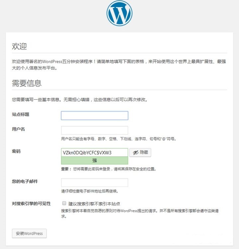Click the green 强 password strength bar
The width and height of the screenshot is (239, 249).
[95, 161]
